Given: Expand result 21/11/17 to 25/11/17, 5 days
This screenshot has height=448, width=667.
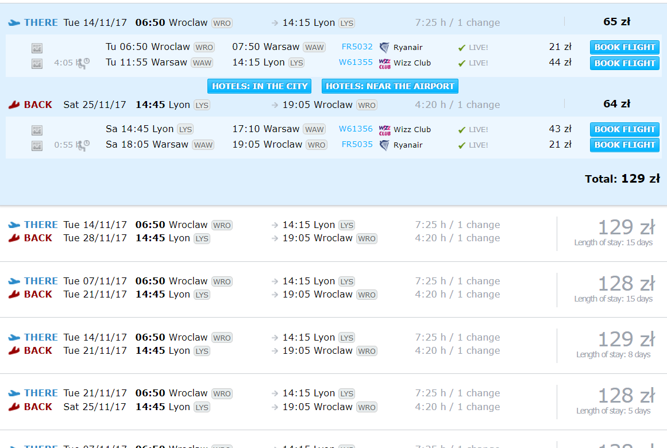Looking at the screenshot, I should coord(333,401).
